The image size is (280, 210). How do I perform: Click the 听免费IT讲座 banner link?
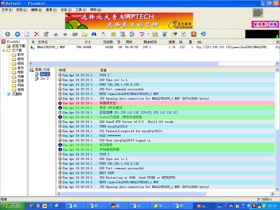pos(265,24)
